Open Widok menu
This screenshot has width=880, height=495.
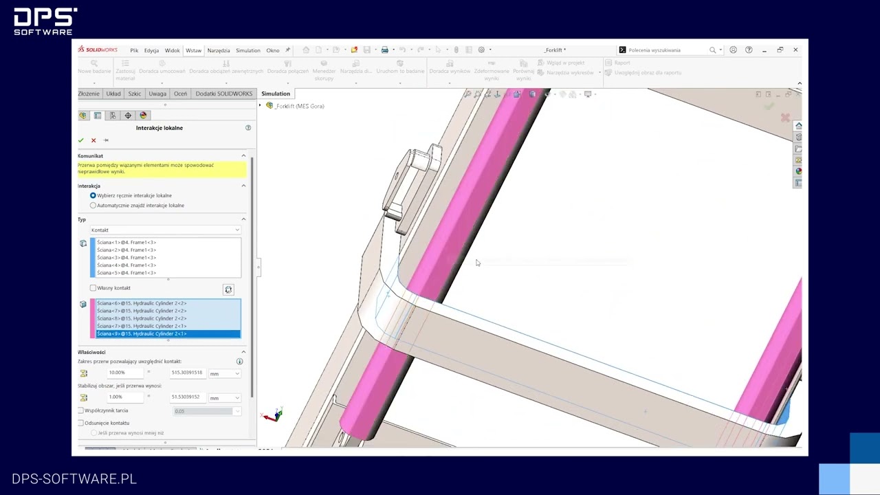pyautogui.click(x=172, y=50)
